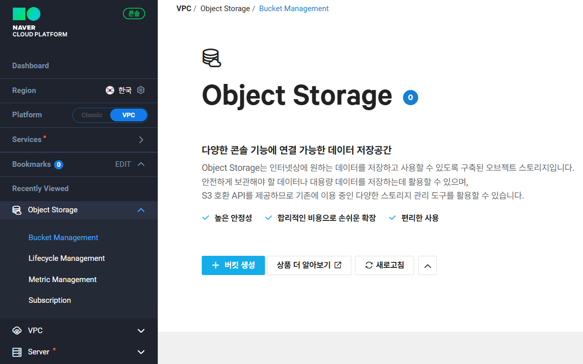Collapse description panel with up chevron
This screenshot has height=364, width=583.
pyautogui.click(x=428, y=265)
